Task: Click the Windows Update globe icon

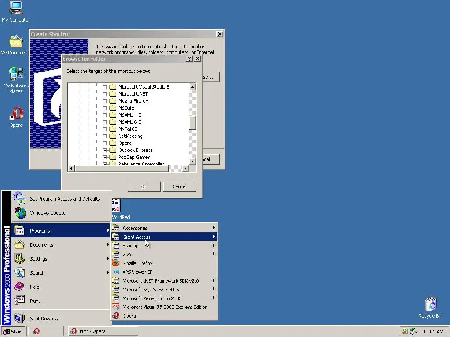Action: point(20,213)
